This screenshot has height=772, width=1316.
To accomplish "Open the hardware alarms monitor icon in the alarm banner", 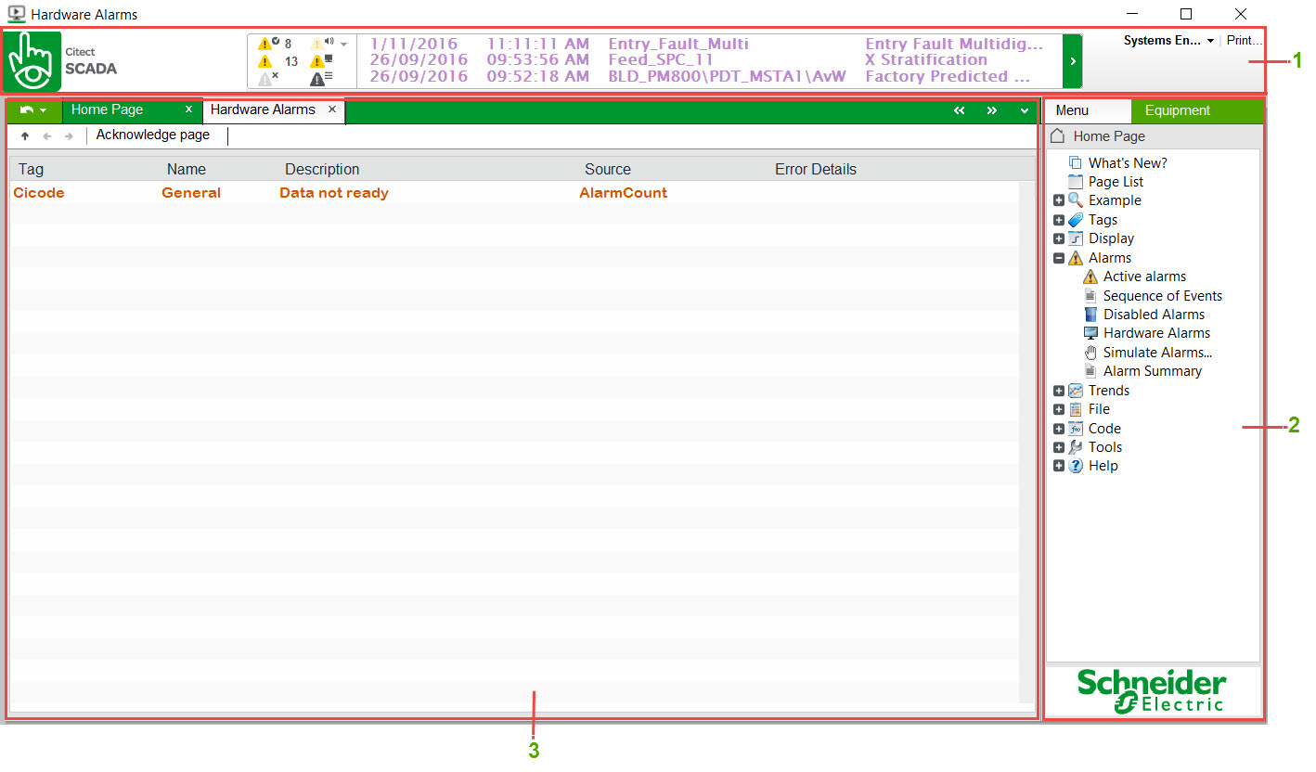I will [318, 61].
